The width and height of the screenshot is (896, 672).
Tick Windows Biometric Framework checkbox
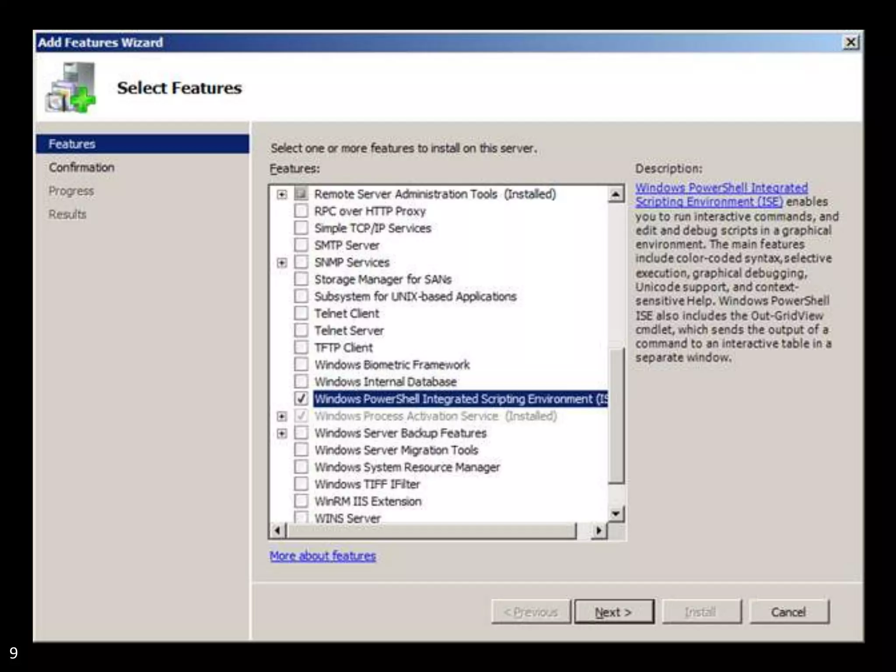(x=301, y=364)
